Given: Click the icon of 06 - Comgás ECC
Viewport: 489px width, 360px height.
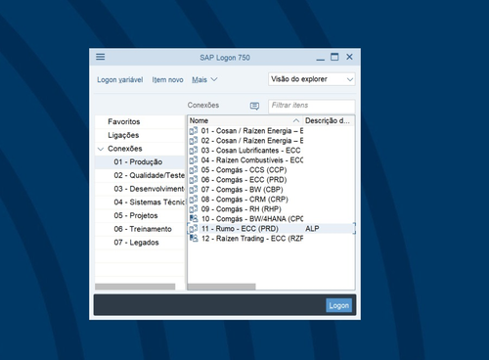Looking at the screenshot, I should point(194,180).
